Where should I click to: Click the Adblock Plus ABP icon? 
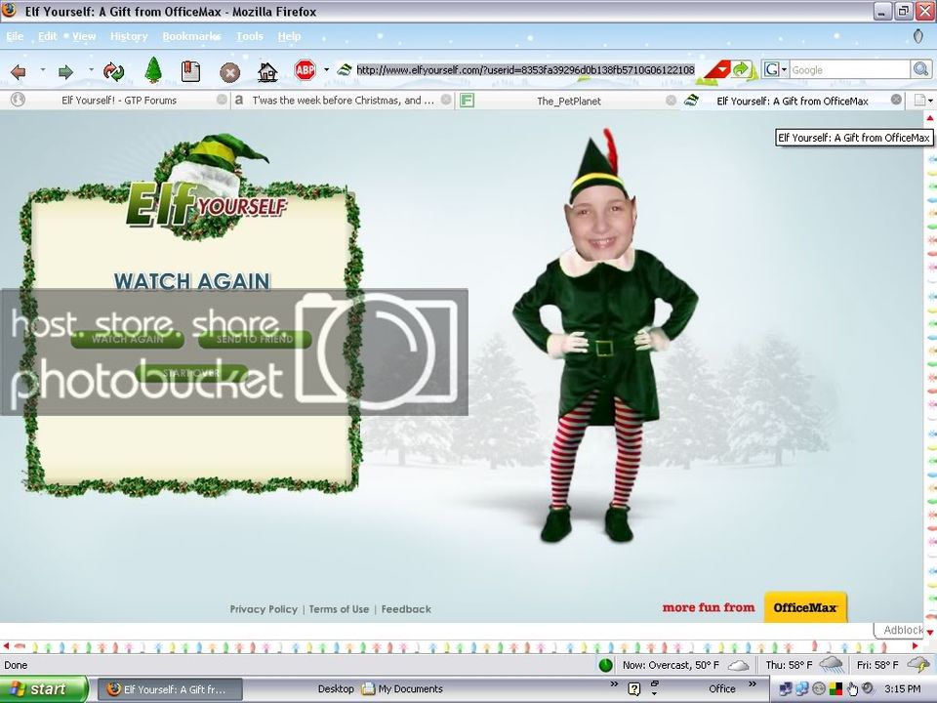(x=305, y=70)
